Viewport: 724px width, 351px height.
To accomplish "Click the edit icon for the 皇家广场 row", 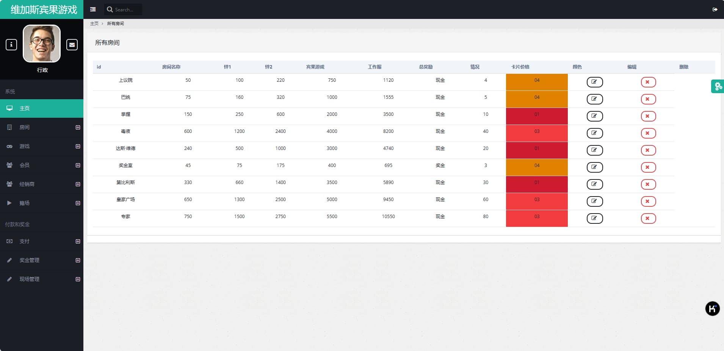I will tap(594, 201).
